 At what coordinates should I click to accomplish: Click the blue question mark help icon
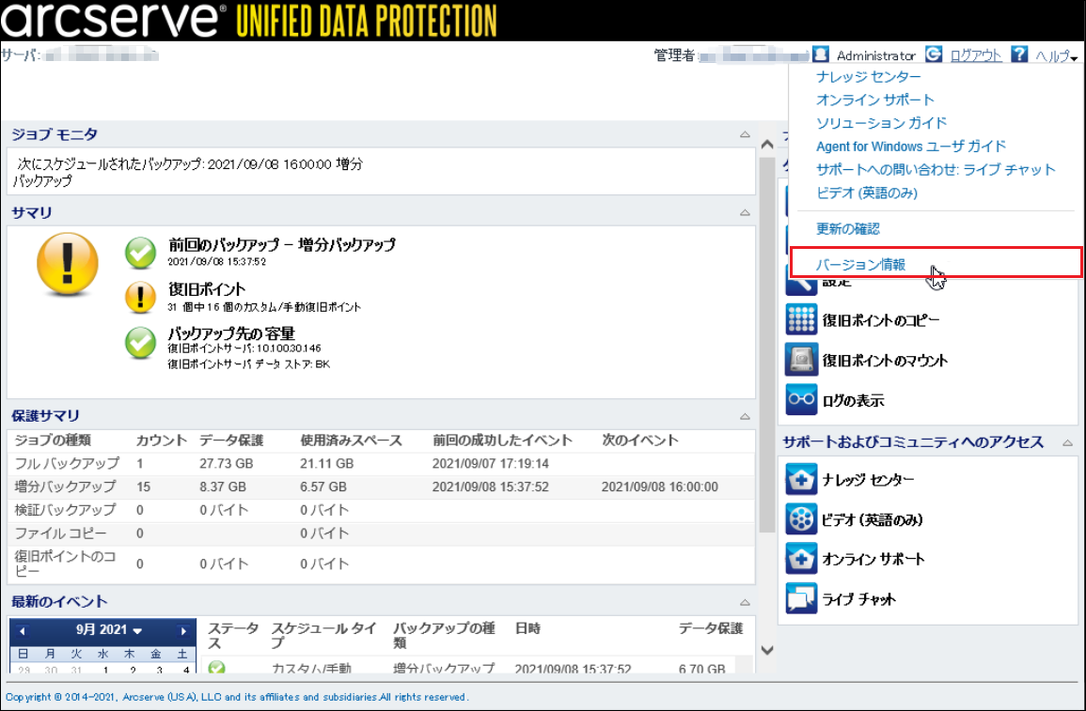pyautogui.click(x=1019, y=54)
